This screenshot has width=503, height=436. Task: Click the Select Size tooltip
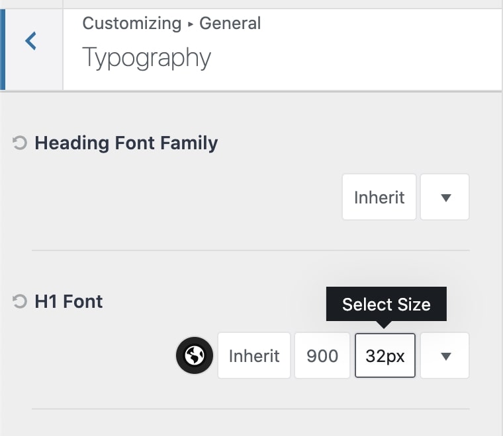(x=386, y=304)
